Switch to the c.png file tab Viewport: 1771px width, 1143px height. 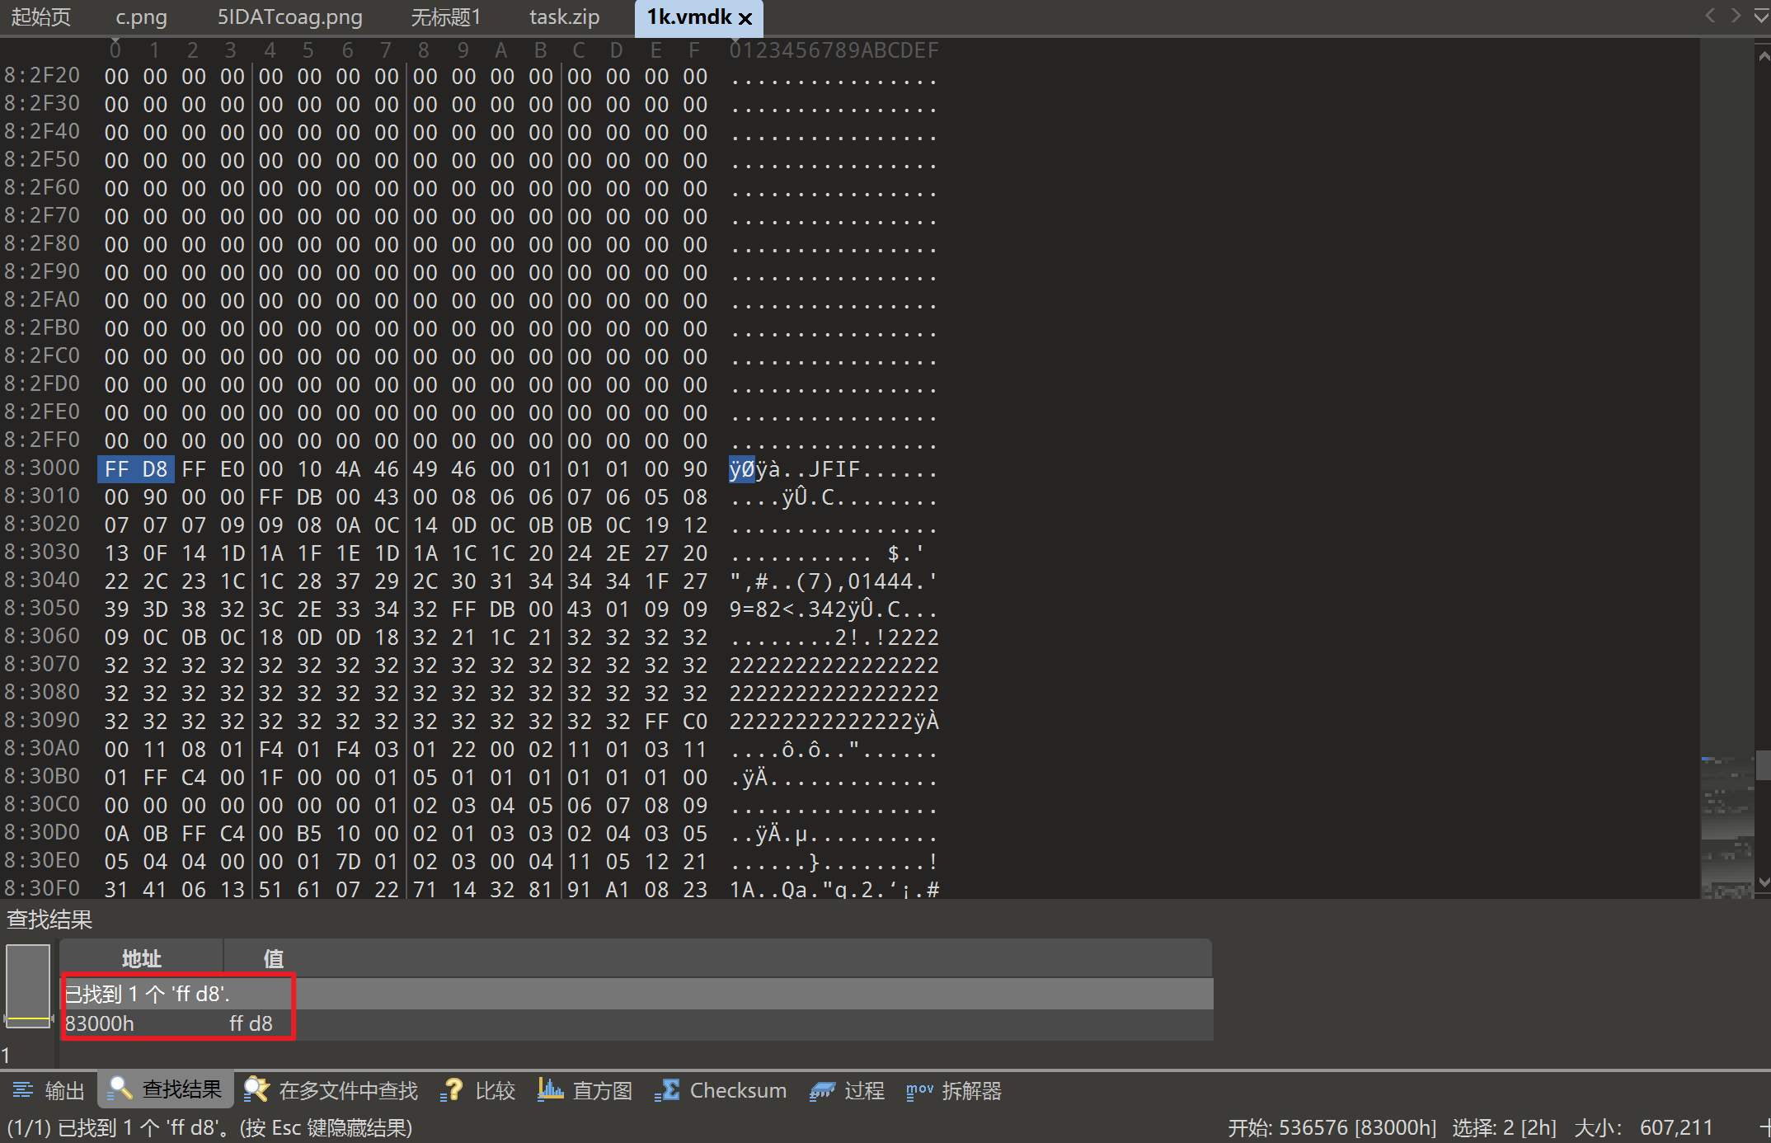pos(141,17)
